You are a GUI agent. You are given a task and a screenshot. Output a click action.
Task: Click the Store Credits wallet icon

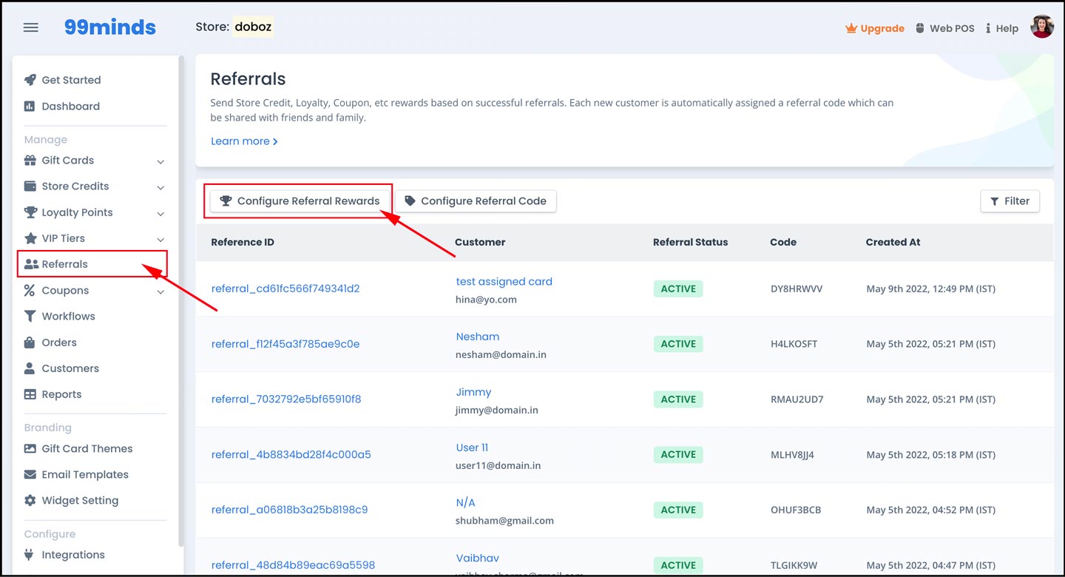coord(30,186)
